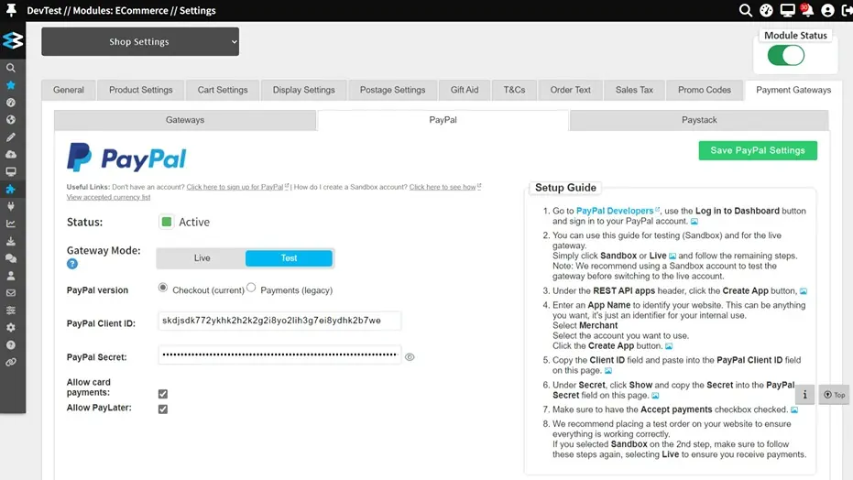Open the search icon in the top bar
This screenshot has width=853, height=480.
(x=745, y=10)
